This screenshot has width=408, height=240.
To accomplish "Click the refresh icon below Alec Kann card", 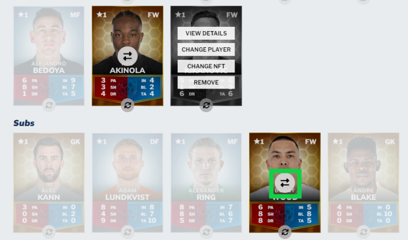I will coord(49,231).
